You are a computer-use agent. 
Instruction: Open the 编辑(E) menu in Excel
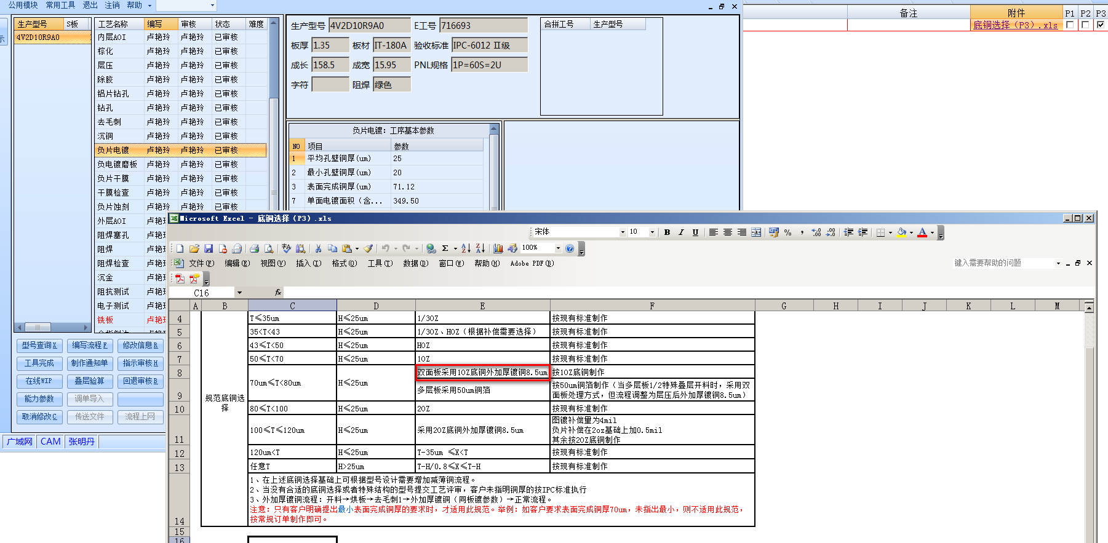click(x=237, y=263)
